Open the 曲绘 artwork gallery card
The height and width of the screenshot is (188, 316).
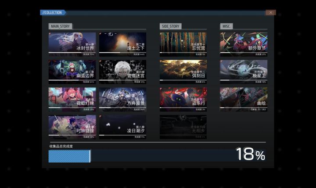point(244,99)
